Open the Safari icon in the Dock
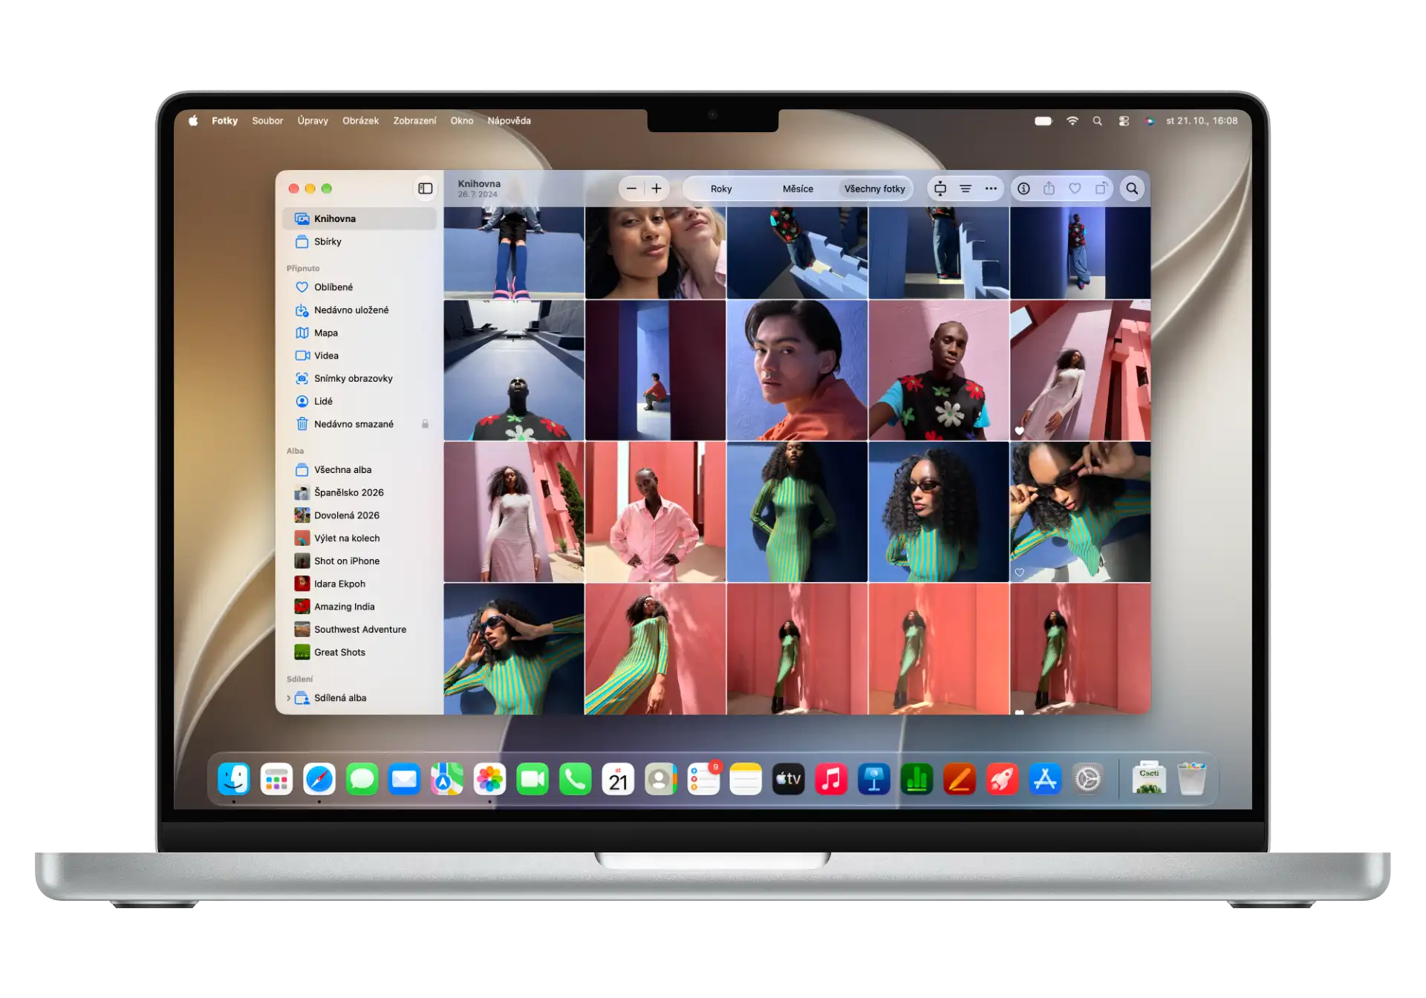This screenshot has width=1426, height=998. tap(319, 779)
